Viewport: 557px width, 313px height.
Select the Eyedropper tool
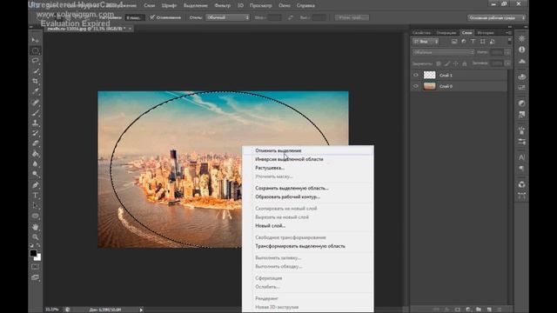[x=35, y=91]
